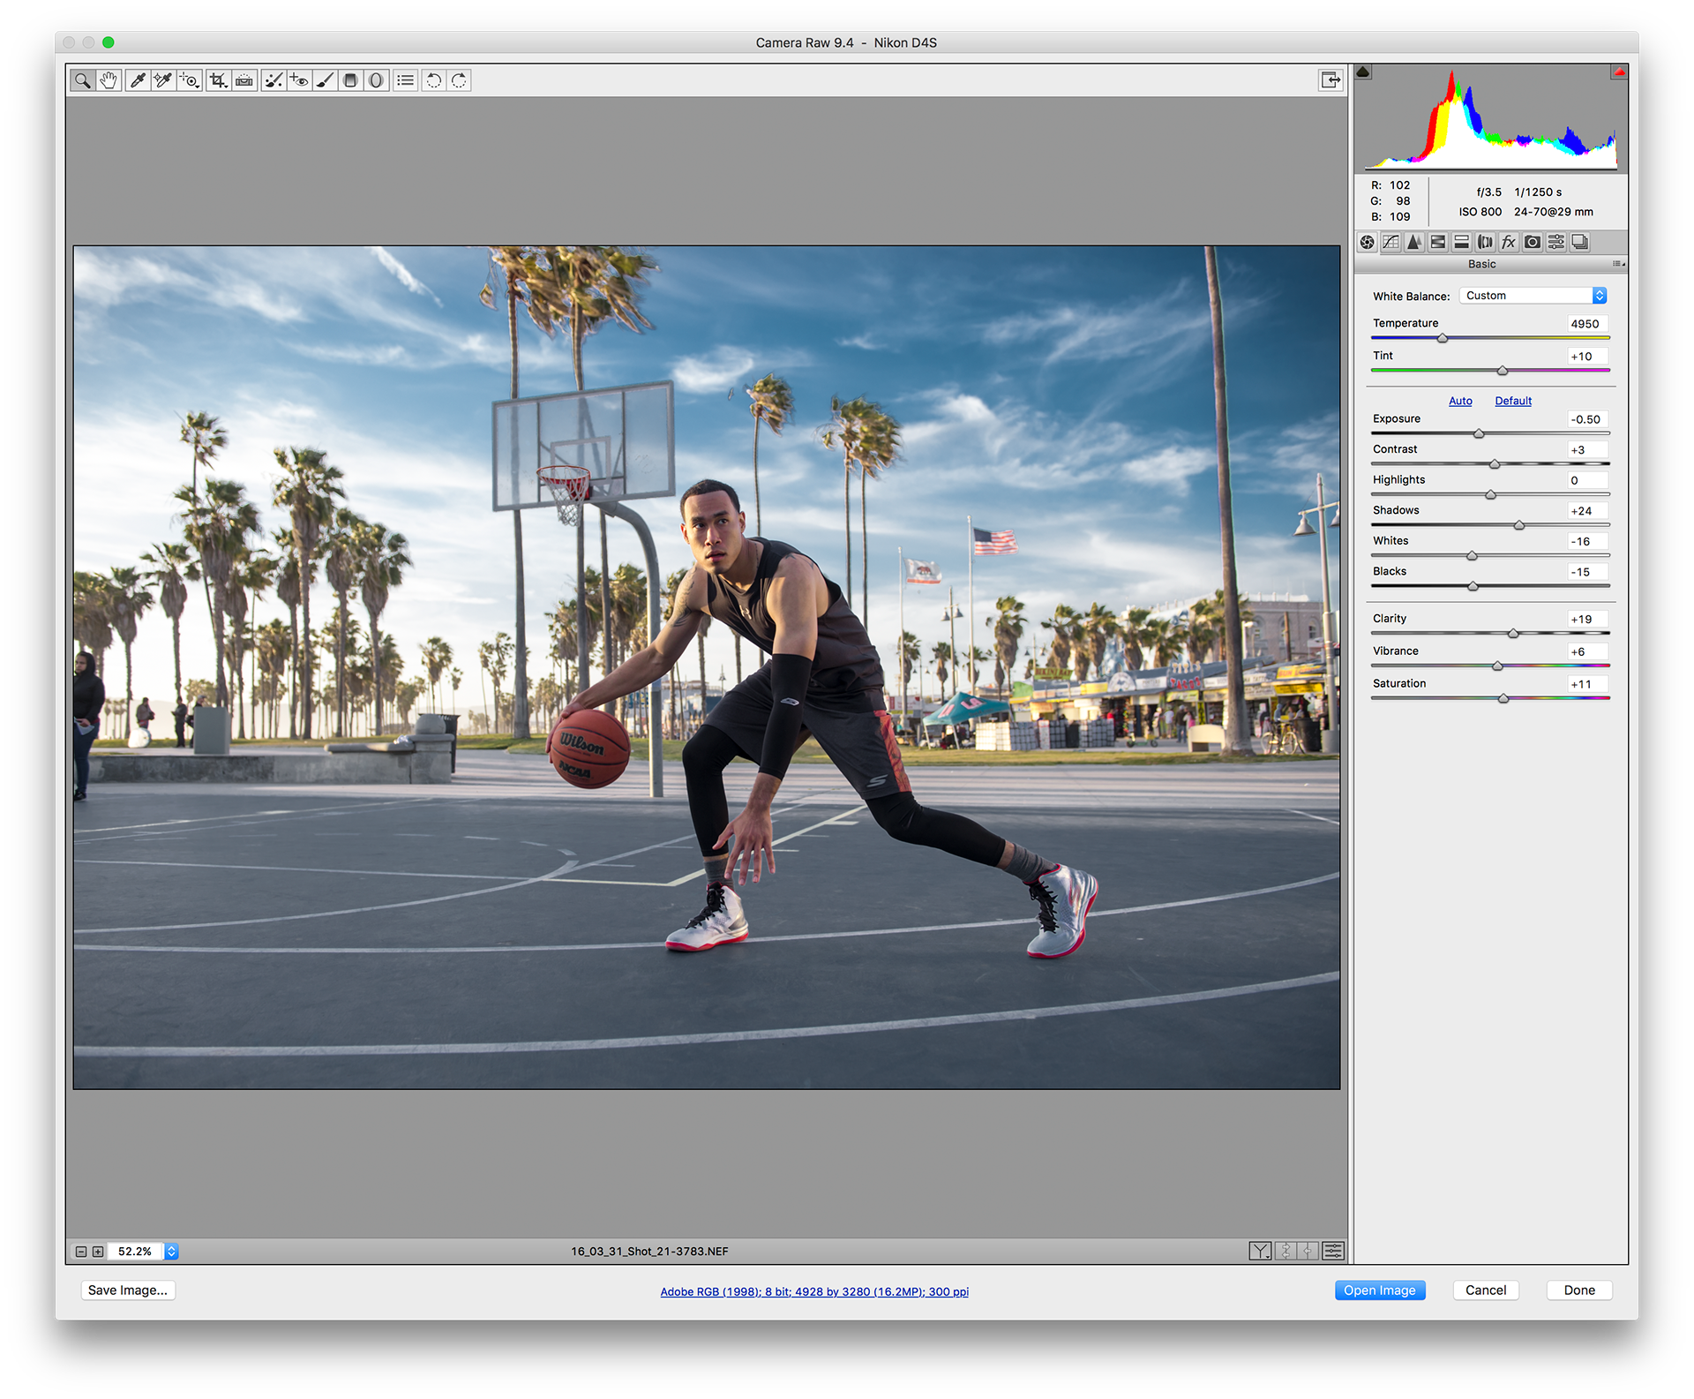Click the Auto tone link
The height and width of the screenshot is (1399, 1694).
1460,401
